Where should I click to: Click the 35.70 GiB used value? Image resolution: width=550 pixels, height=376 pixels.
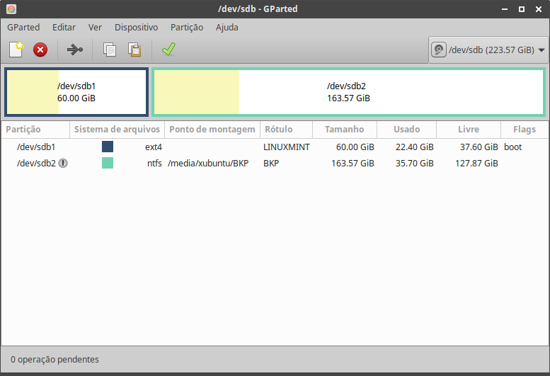click(415, 164)
